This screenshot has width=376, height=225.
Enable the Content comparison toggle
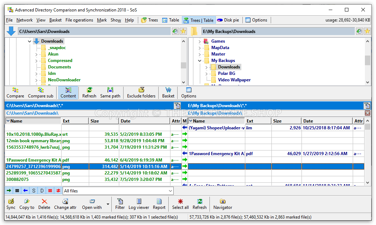pos(68,92)
